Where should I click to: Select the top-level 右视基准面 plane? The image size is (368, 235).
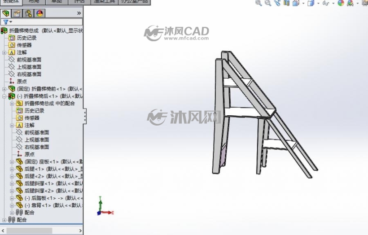pos(25,74)
